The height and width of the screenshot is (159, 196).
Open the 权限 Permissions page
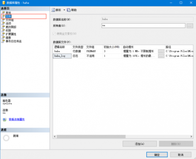point(8,31)
